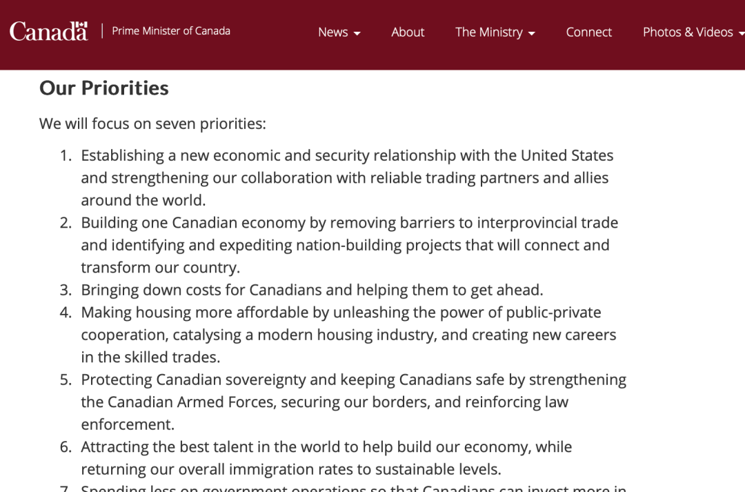Open the Connect page link
Image resolution: width=745 pixels, height=492 pixels.
pos(588,32)
